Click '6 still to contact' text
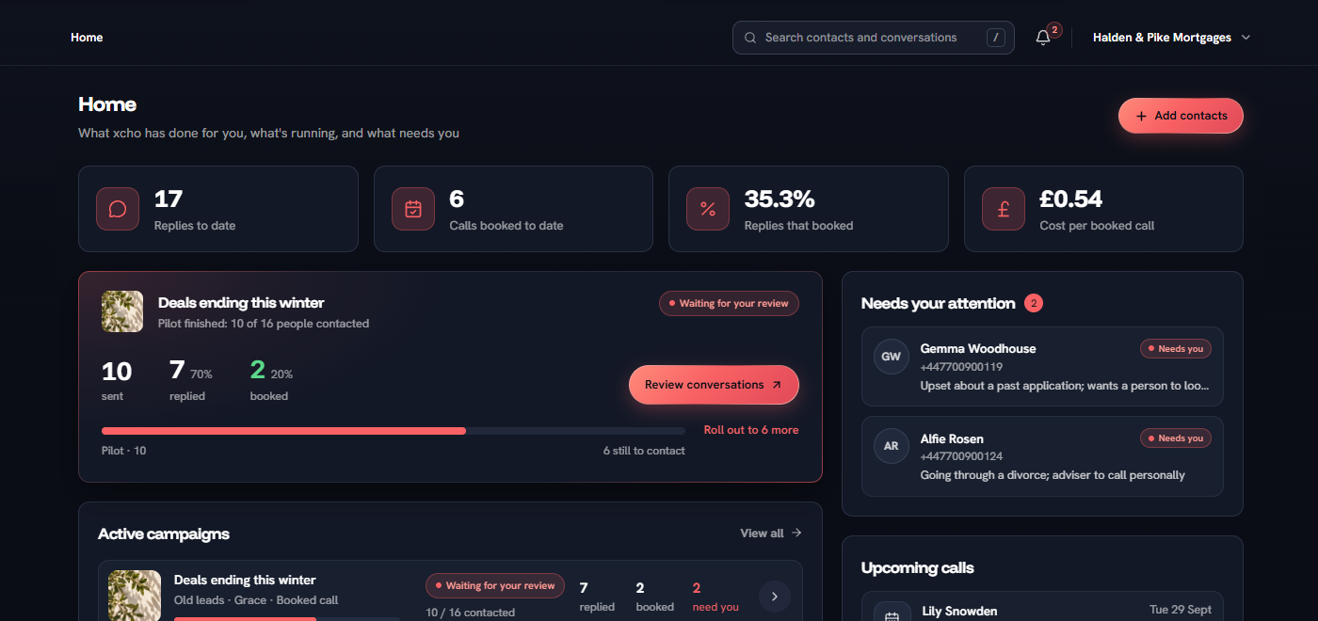Image resolution: width=1318 pixels, height=621 pixels. pos(644,451)
